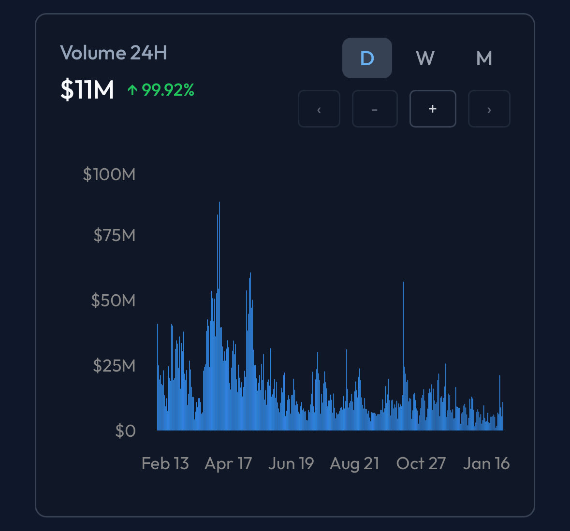Viewport: 570px width, 531px height.
Task: Click the Apr 17 date label
Action: 228,463
